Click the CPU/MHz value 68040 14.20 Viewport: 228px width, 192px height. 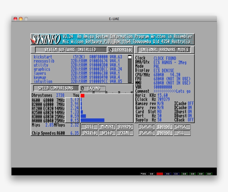tap(167, 75)
